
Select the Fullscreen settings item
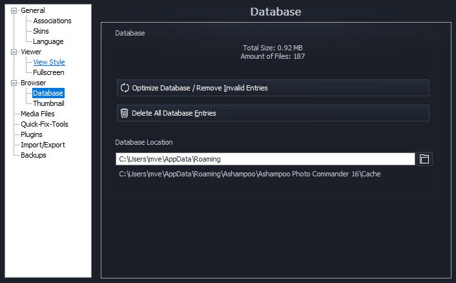tap(48, 72)
